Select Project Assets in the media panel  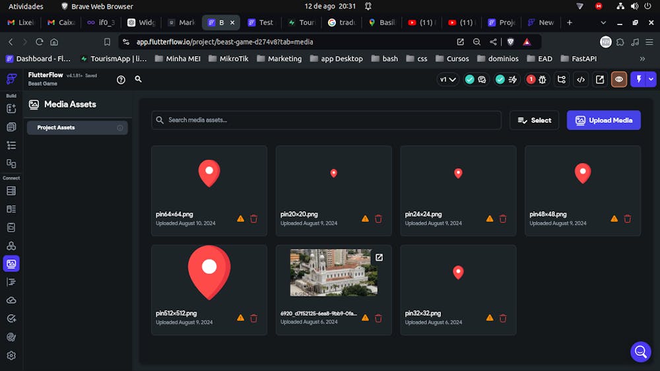56,127
